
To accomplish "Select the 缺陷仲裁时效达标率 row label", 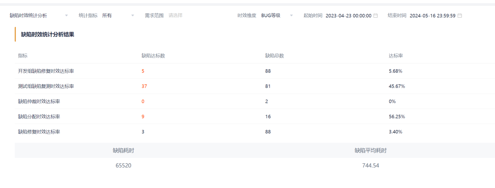I will click(x=39, y=101).
